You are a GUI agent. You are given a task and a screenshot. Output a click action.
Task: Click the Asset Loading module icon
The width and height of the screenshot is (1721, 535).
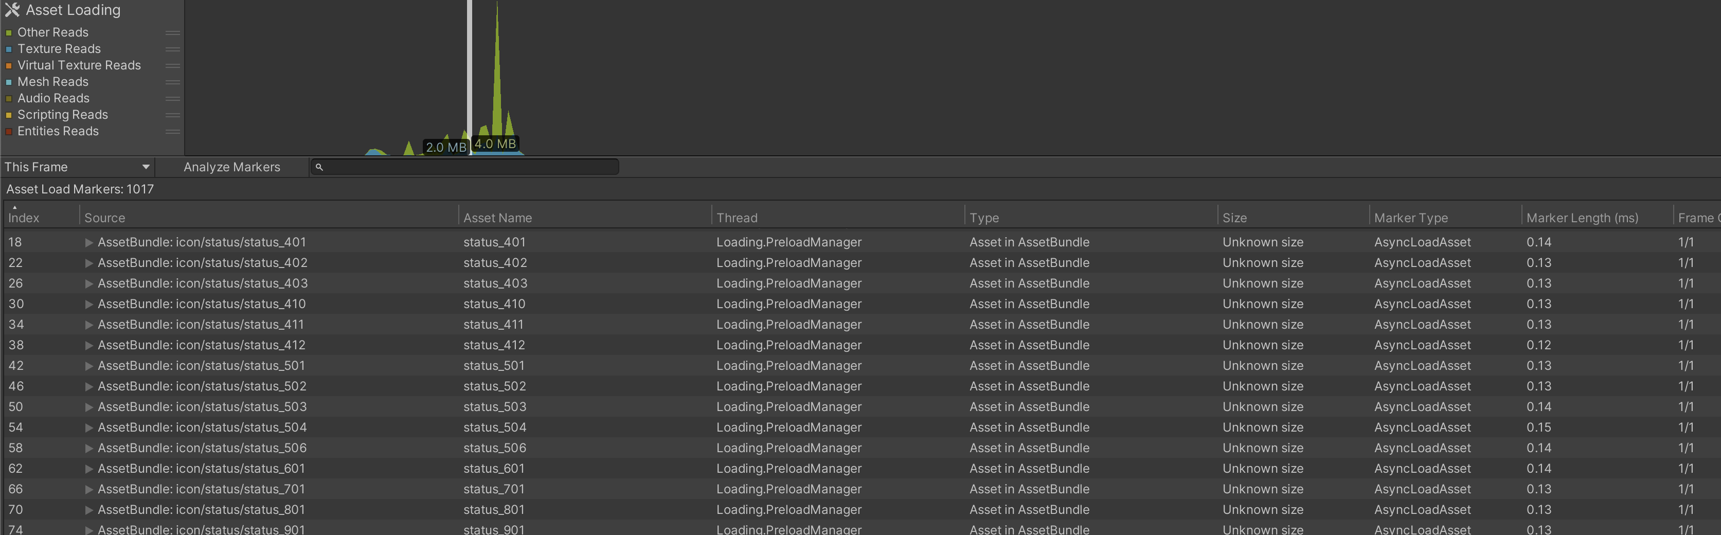click(x=12, y=10)
